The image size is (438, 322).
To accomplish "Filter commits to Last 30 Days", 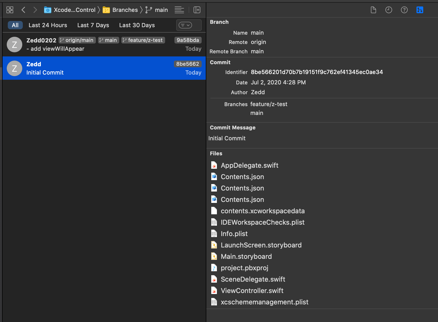I will (137, 25).
